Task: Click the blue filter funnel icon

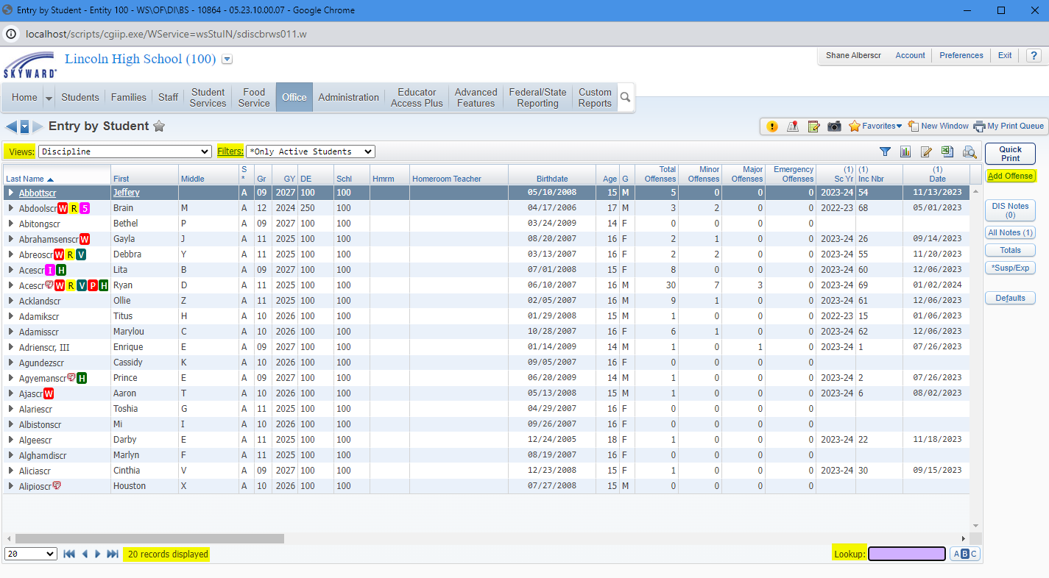Action: click(886, 151)
